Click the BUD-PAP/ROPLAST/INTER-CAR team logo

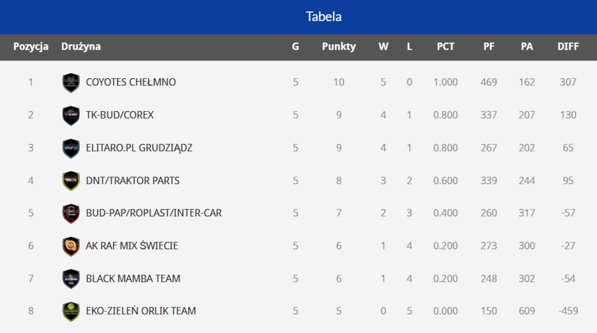[71, 214]
